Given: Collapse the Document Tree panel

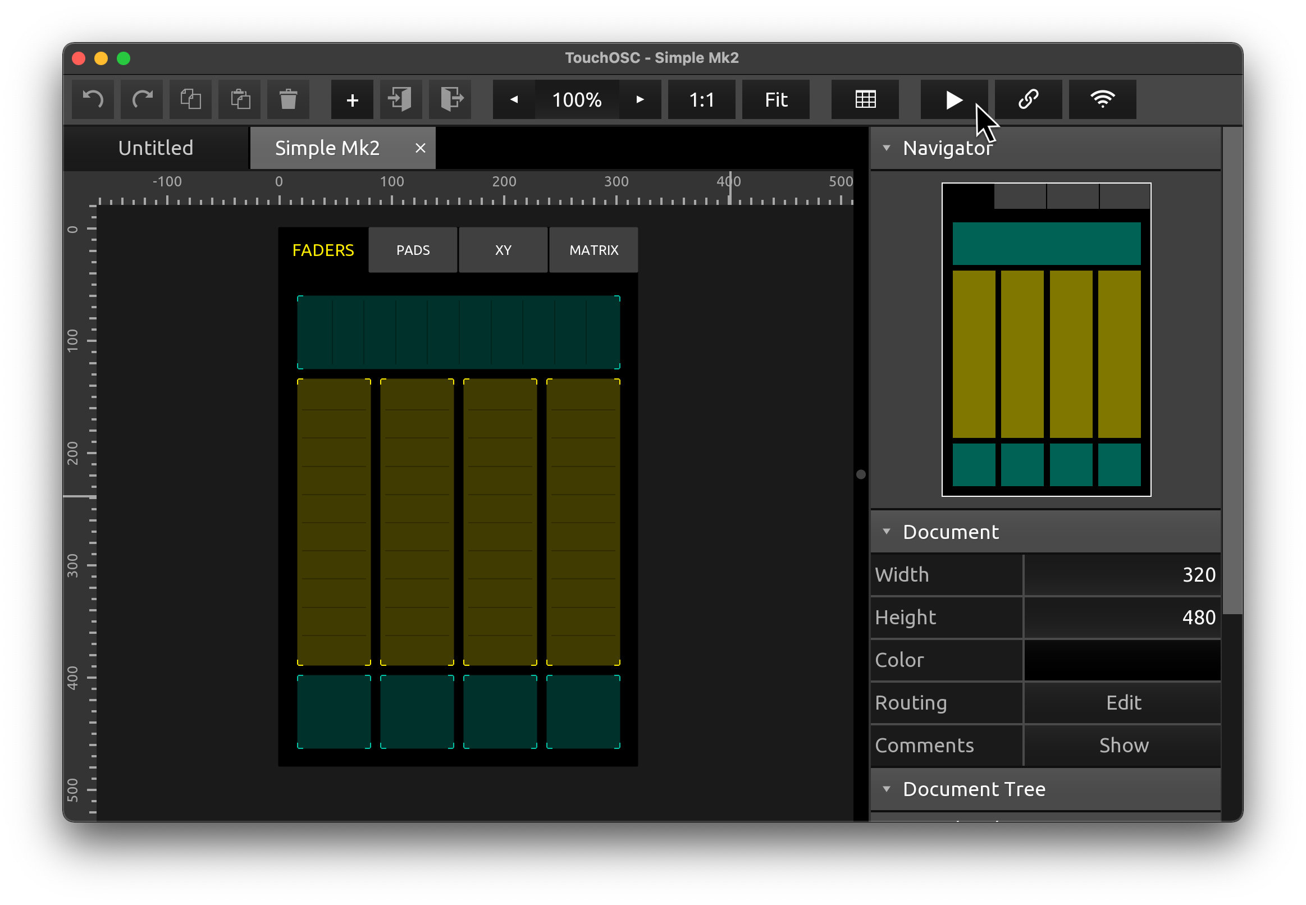Looking at the screenshot, I should [x=887, y=789].
